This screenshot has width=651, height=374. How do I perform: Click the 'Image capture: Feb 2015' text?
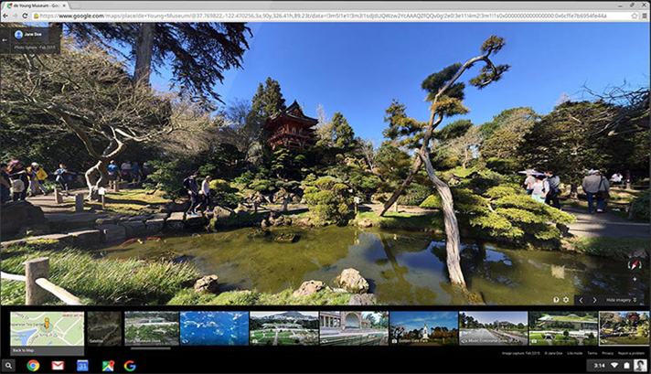520,353
